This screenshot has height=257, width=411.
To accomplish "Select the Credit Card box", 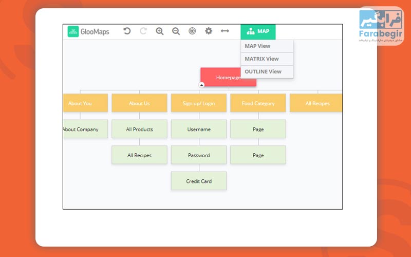I will (x=199, y=181).
